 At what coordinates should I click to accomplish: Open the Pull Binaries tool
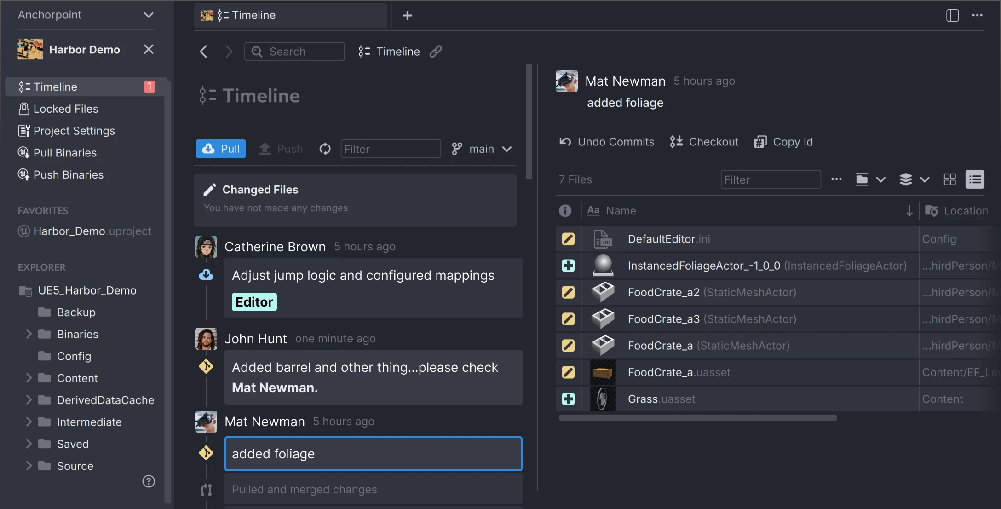coord(65,152)
